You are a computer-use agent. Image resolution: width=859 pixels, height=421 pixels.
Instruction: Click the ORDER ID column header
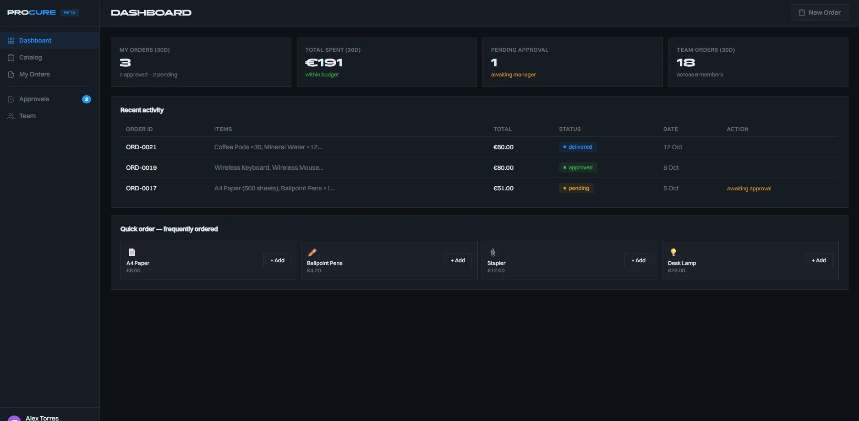point(139,129)
